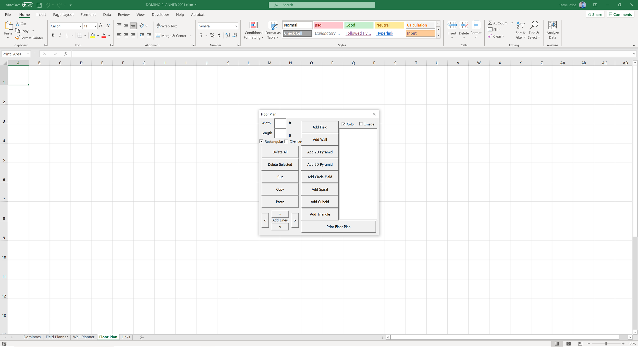Image resolution: width=638 pixels, height=347 pixels.
Task: Click the Save disk icon in title bar
Action: pyautogui.click(x=39, y=5)
